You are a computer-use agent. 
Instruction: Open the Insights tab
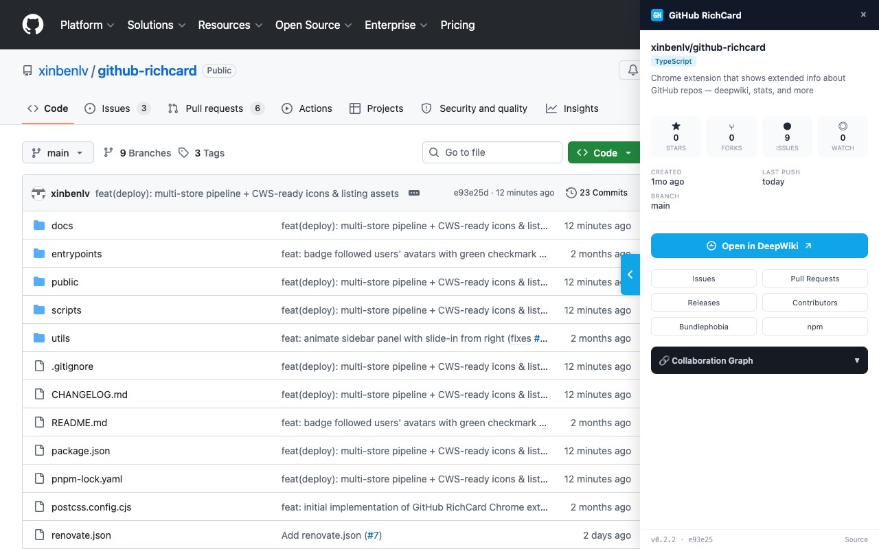pos(572,108)
